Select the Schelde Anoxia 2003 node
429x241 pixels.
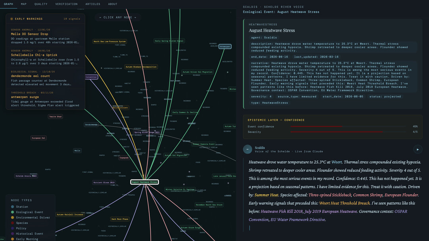[x=26, y=176]
